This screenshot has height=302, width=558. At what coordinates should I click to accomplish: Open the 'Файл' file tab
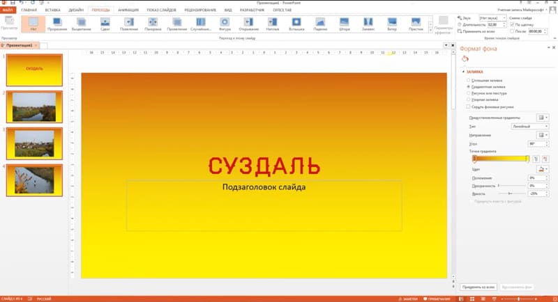coord(8,10)
